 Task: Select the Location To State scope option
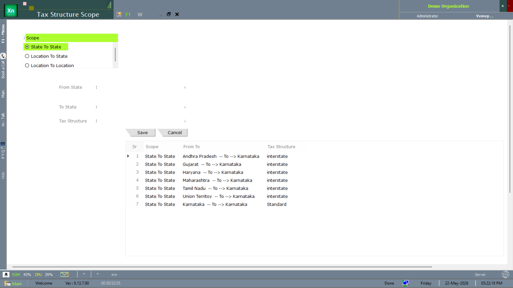coord(46,56)
